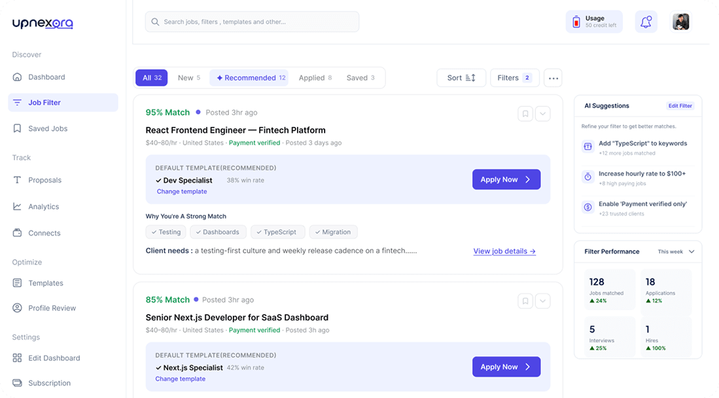
Task: Click the search magnifier icon
Action: (155, 22)
